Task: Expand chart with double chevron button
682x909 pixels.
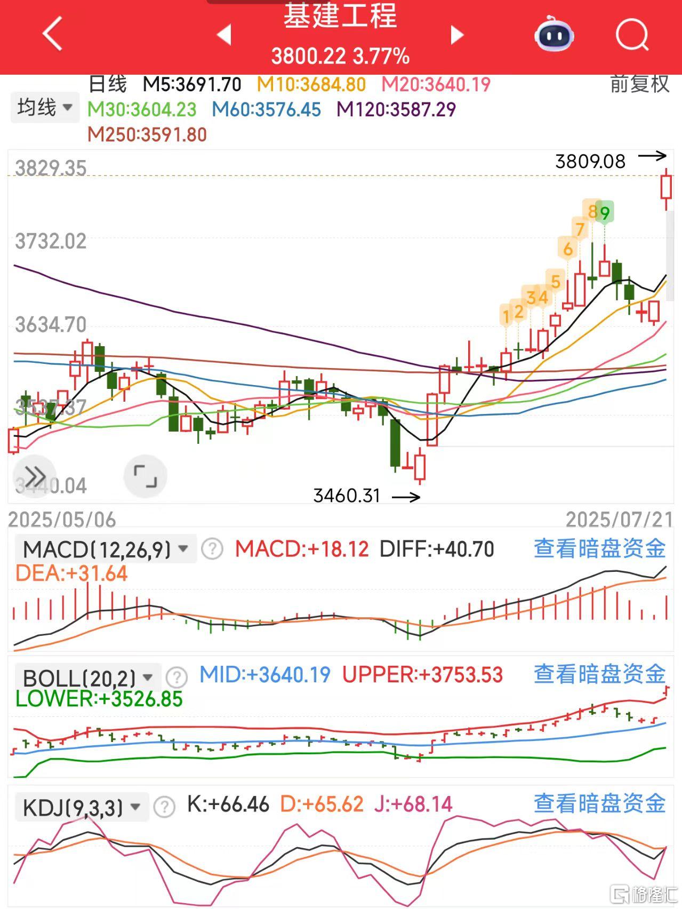Action: 35,475
